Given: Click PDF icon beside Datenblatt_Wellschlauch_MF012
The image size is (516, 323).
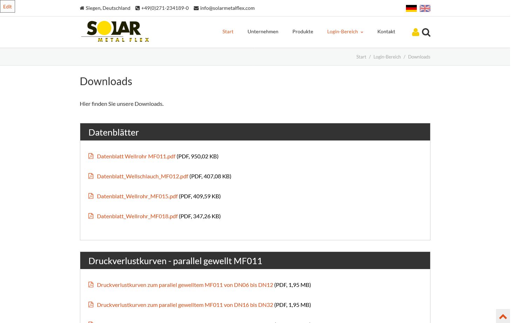Looking at the screenshot, I should (91, 176).
